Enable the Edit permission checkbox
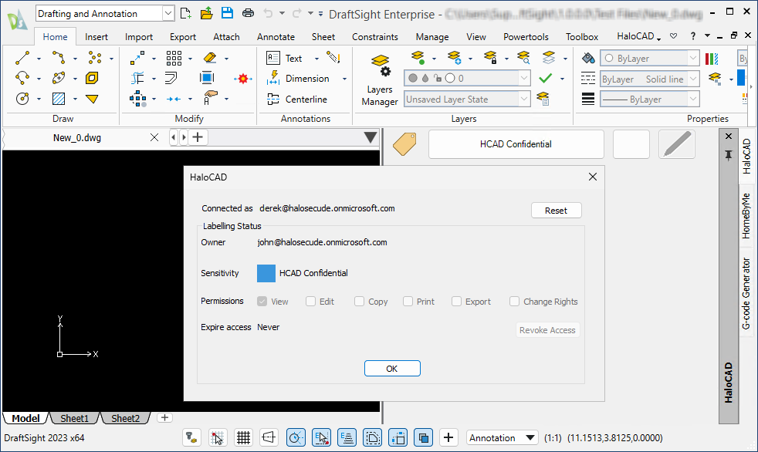This screenshot has height=452, width=758. 310,302
